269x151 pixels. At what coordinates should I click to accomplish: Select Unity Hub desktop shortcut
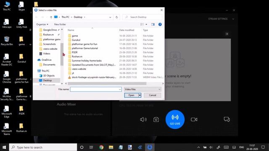tap(21, 23)
